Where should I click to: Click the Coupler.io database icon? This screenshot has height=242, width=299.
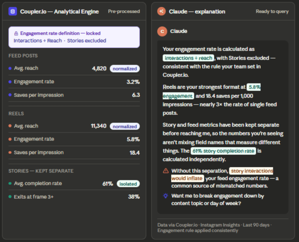[x=13, y=11]
